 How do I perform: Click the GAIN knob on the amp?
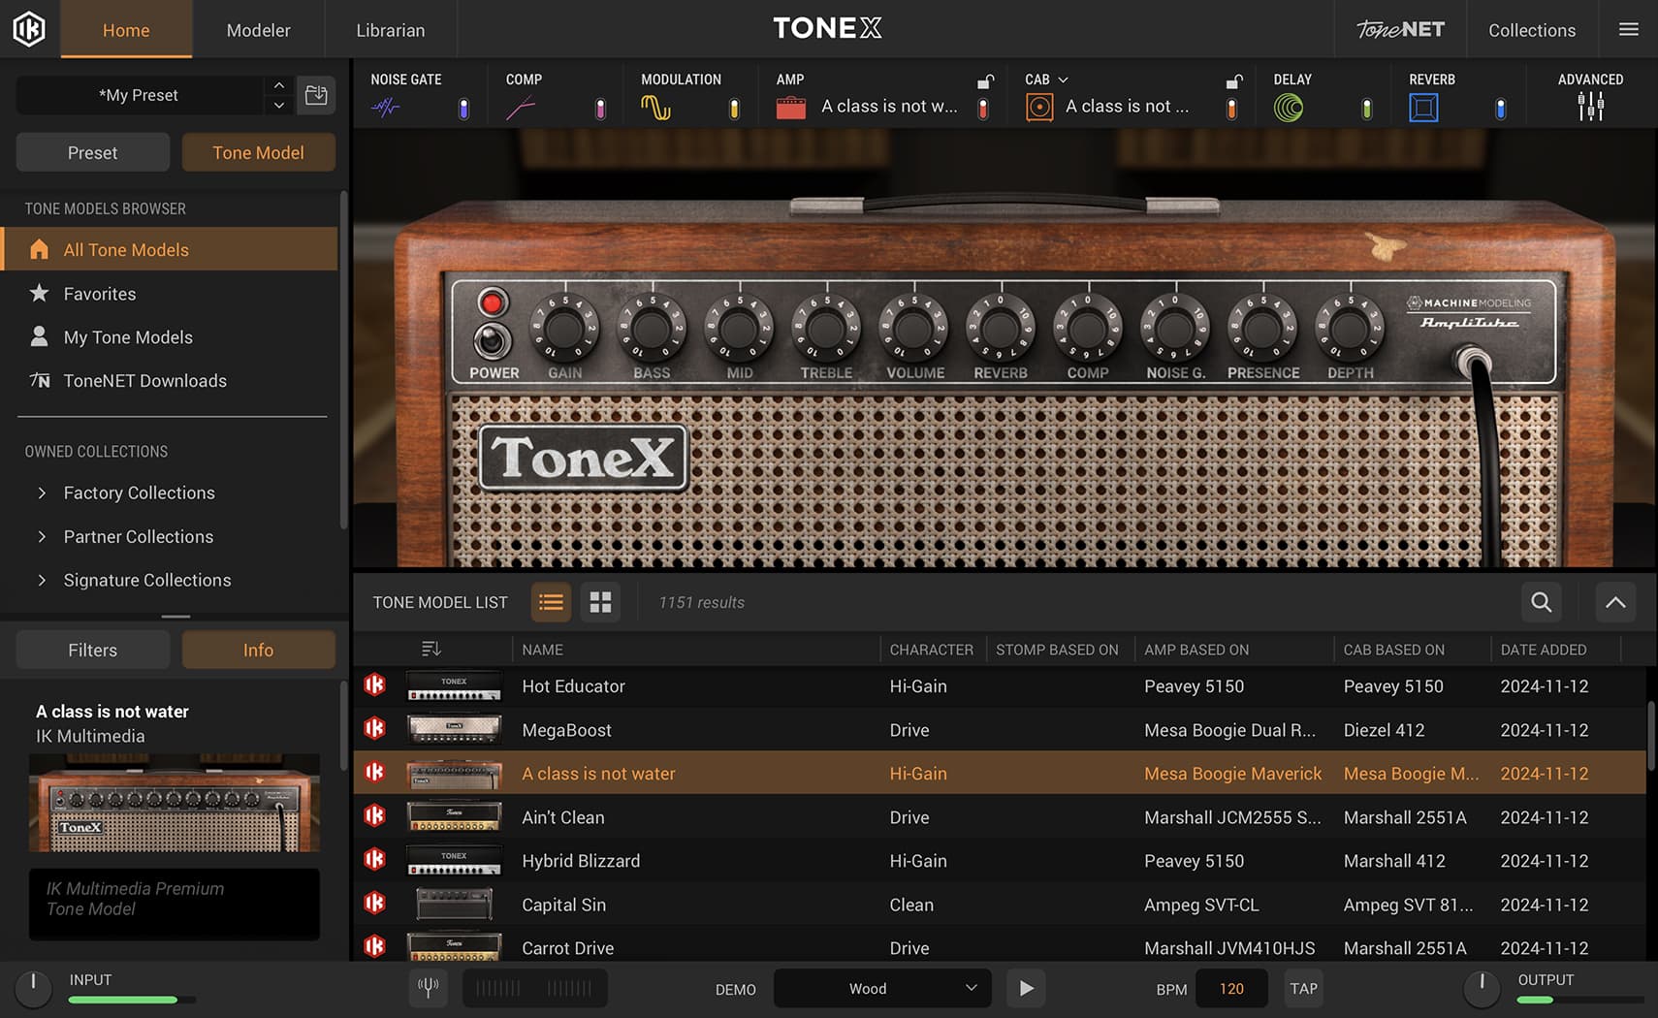564,328
